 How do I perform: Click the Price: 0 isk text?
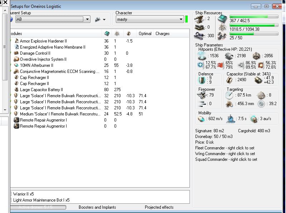[x=204, y=142]
